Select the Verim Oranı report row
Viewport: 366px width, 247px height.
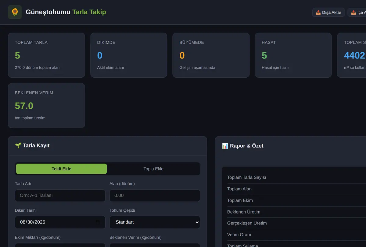(x=296, y=235)
